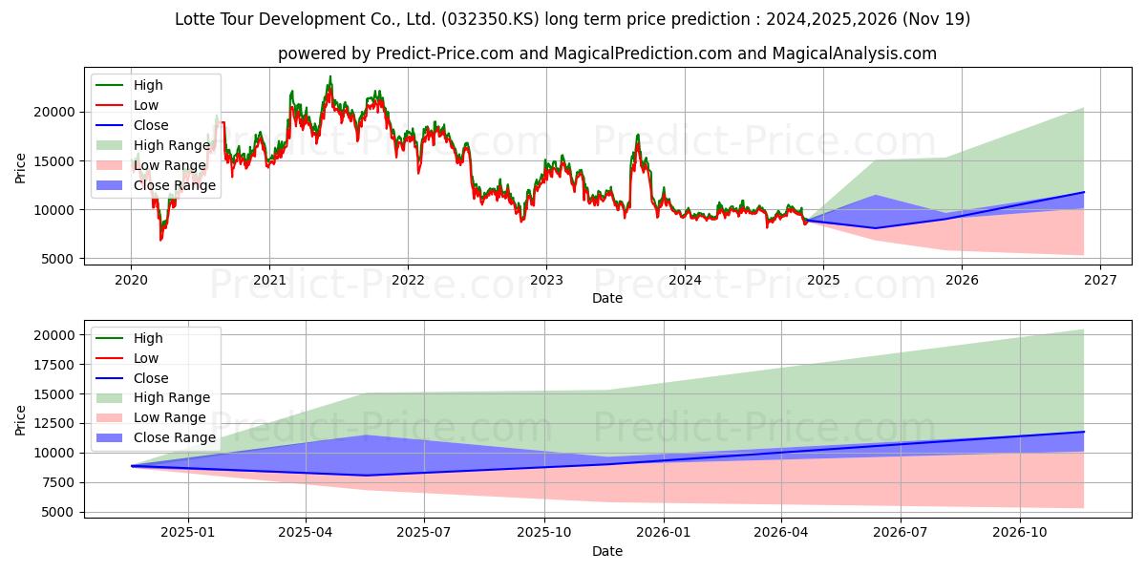Click the 'Date' axis label under upper chart
Image resolution: width=1146 pixels, height=573 pixels.
607,298
